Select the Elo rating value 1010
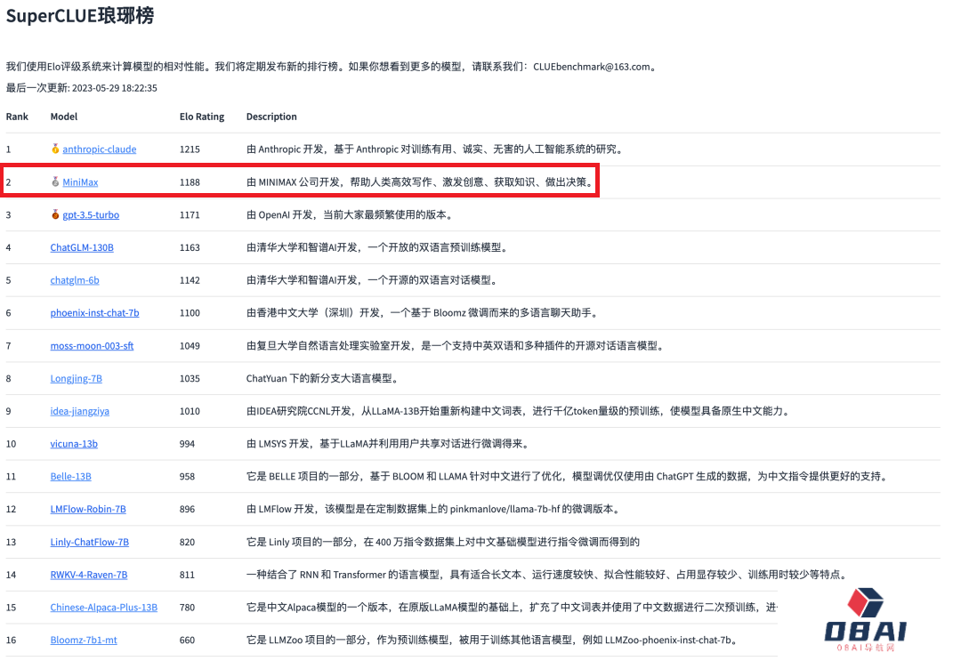This screenshot has height=661, width=961. pos(190,411)
